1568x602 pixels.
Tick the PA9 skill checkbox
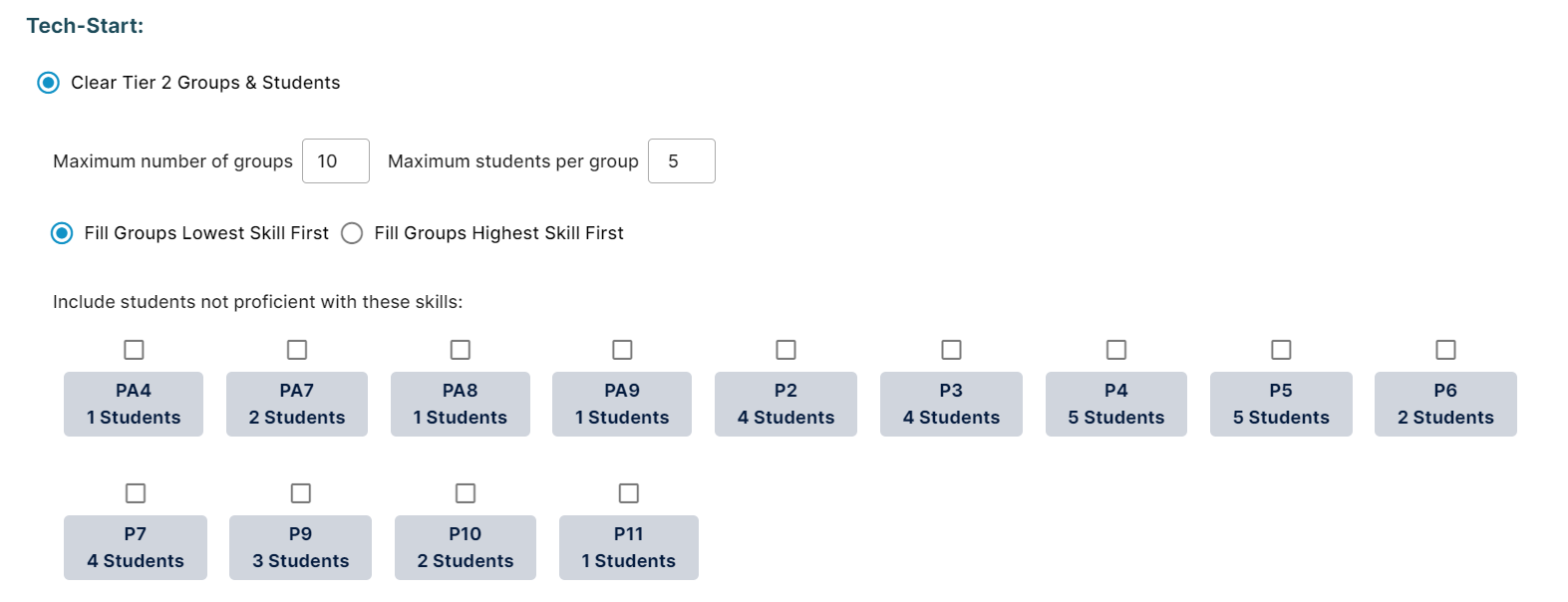(x=622, y=350)
